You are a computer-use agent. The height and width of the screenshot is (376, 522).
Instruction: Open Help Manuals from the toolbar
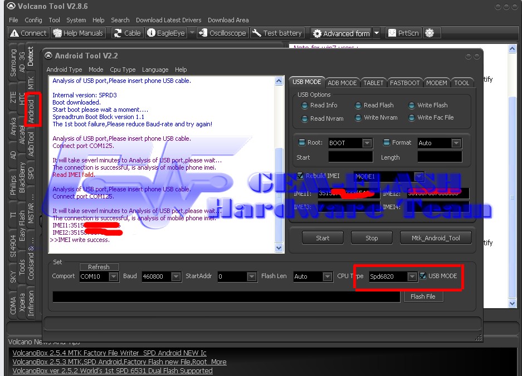[78, 33]
